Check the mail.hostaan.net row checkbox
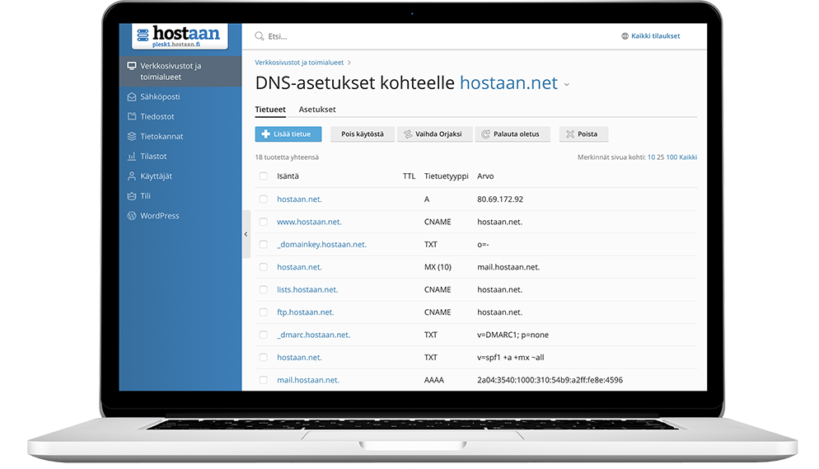 (264, 380)
